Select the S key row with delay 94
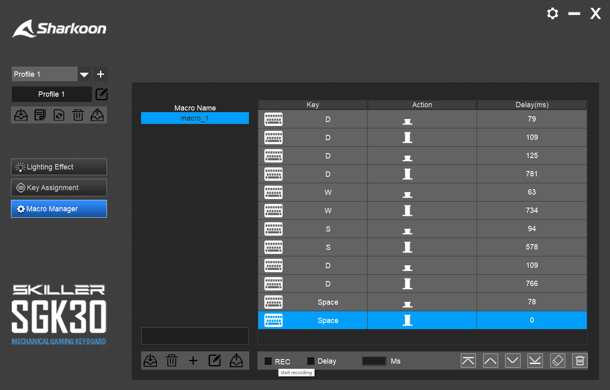This screenshot has width=610, height=390. [x=423, y=229]
